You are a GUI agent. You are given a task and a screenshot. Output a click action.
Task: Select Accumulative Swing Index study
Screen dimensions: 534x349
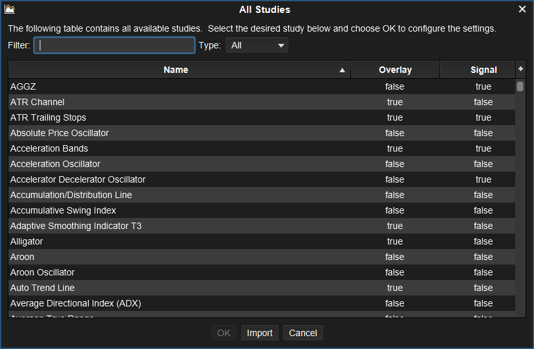(262, 210)
